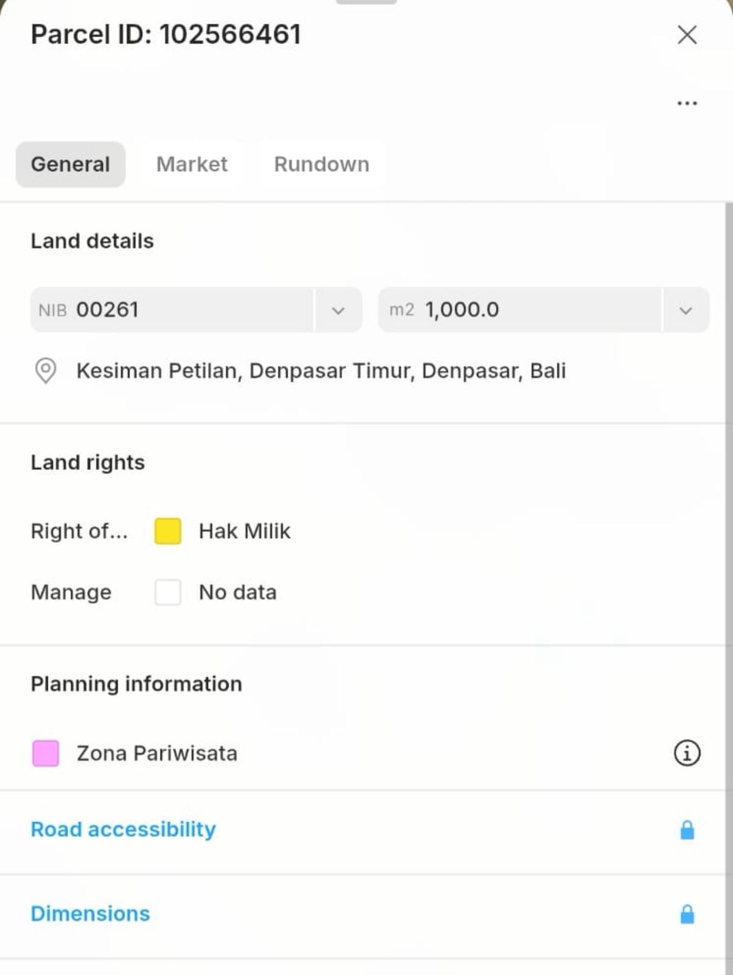The image size is (733, 975).
Task: Click the white Manage No data swatch
Action: point(168,592)
